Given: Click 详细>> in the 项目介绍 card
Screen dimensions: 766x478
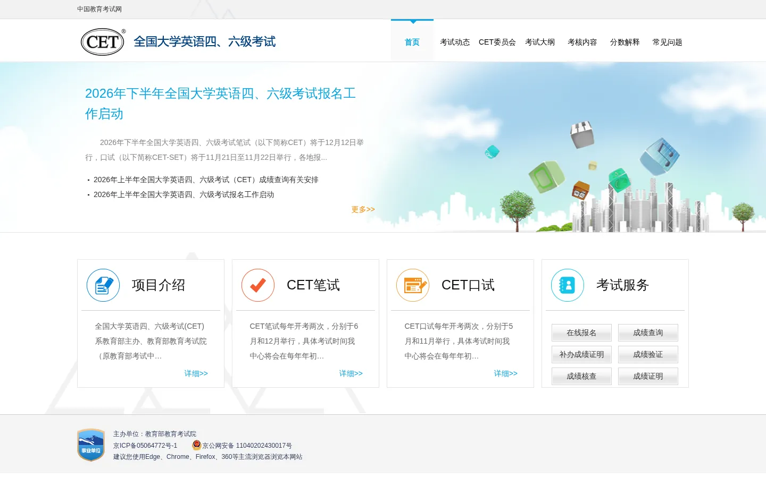Looking at the screenshot, I should coord(196,373).
